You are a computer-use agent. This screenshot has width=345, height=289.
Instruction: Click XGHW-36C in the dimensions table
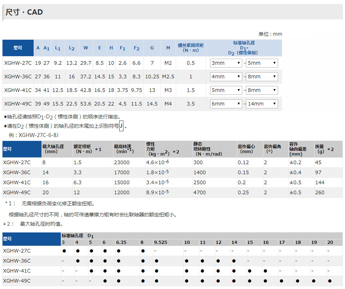point(18,77)
